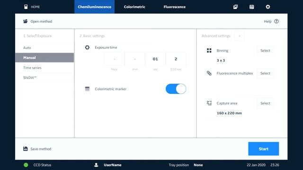Click the CCD Status label

click(x=42, y=165)
